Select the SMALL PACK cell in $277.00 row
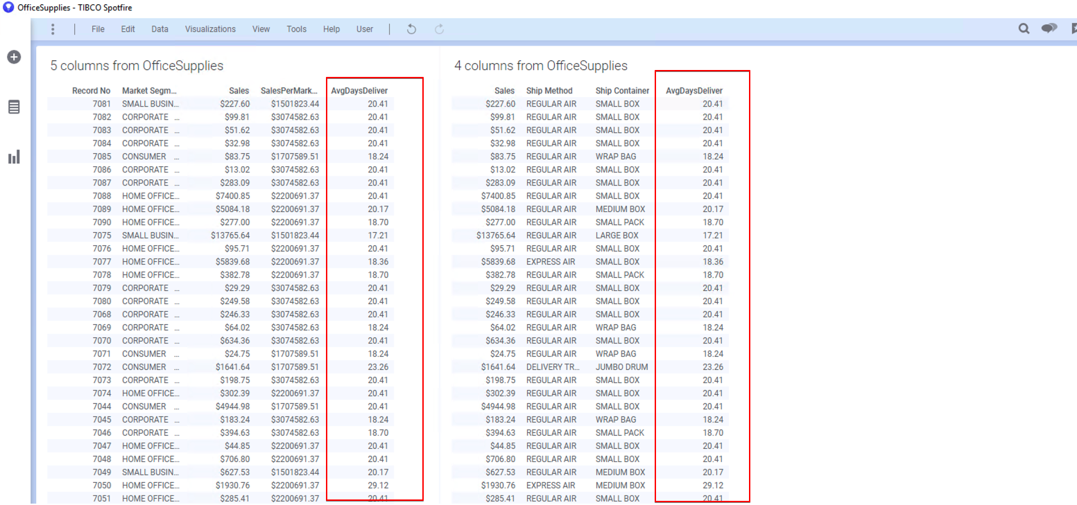1077x505 pixels. pos(619,222)
